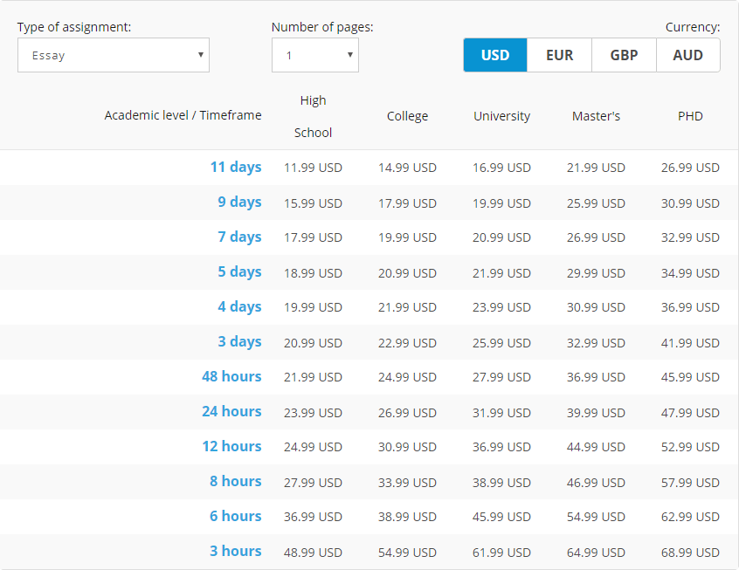Select the 9 days timeframe
Viewport: 739px width, 570px height.
pyautogui.click(x=239, y=203)
